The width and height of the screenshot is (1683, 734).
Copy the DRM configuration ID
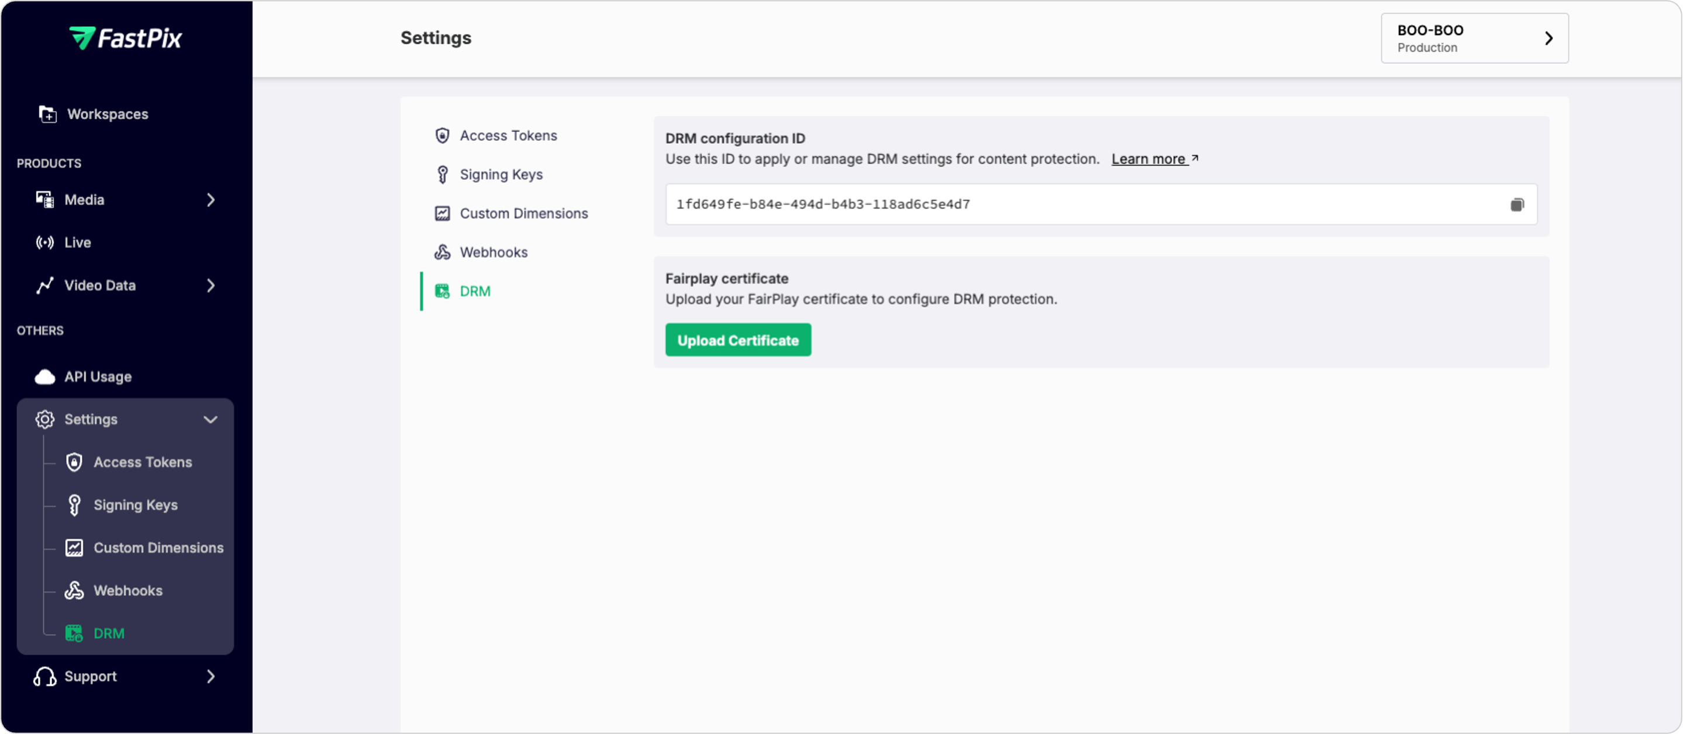click(1516, 205)
